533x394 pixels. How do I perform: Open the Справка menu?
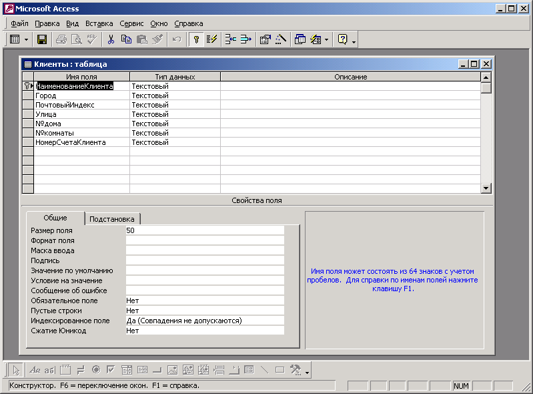pyautogui.click(x=189, y=23)
